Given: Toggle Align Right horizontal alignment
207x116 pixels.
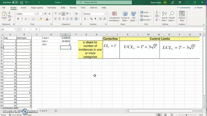Looking at the screenshot, I should point(63,19).
